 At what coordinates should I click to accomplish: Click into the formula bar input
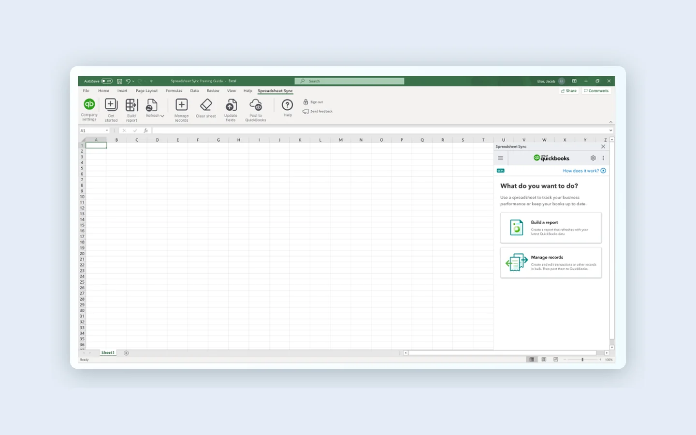pos(380,130)
